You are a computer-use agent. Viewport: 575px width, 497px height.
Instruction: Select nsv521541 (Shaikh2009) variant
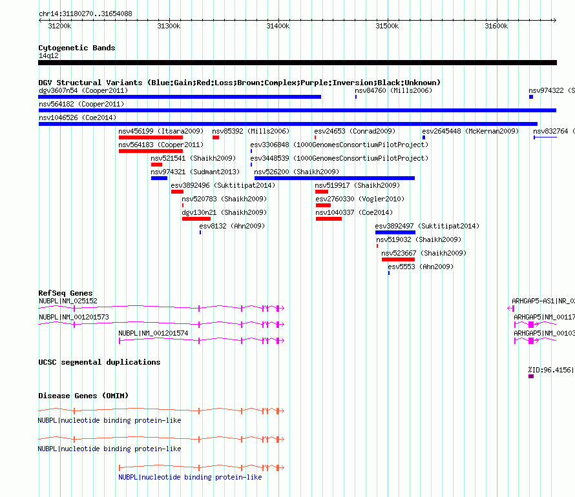click(x=193, y=158)
